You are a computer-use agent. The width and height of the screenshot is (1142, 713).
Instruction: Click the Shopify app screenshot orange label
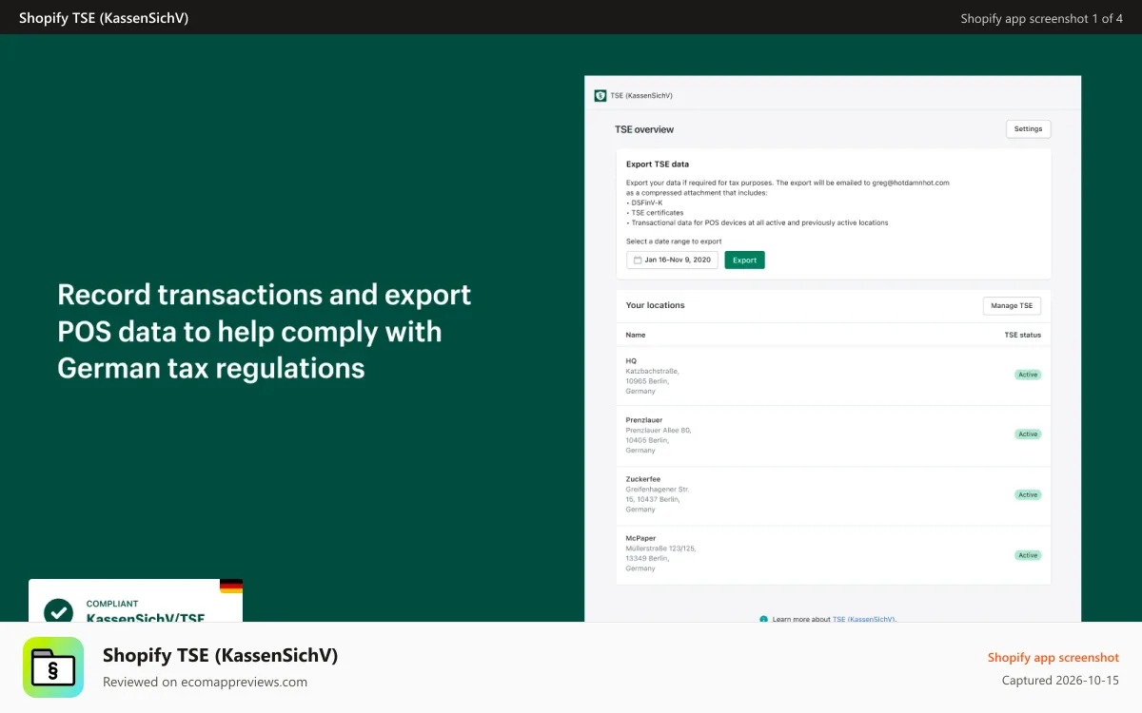(1053, 658)
